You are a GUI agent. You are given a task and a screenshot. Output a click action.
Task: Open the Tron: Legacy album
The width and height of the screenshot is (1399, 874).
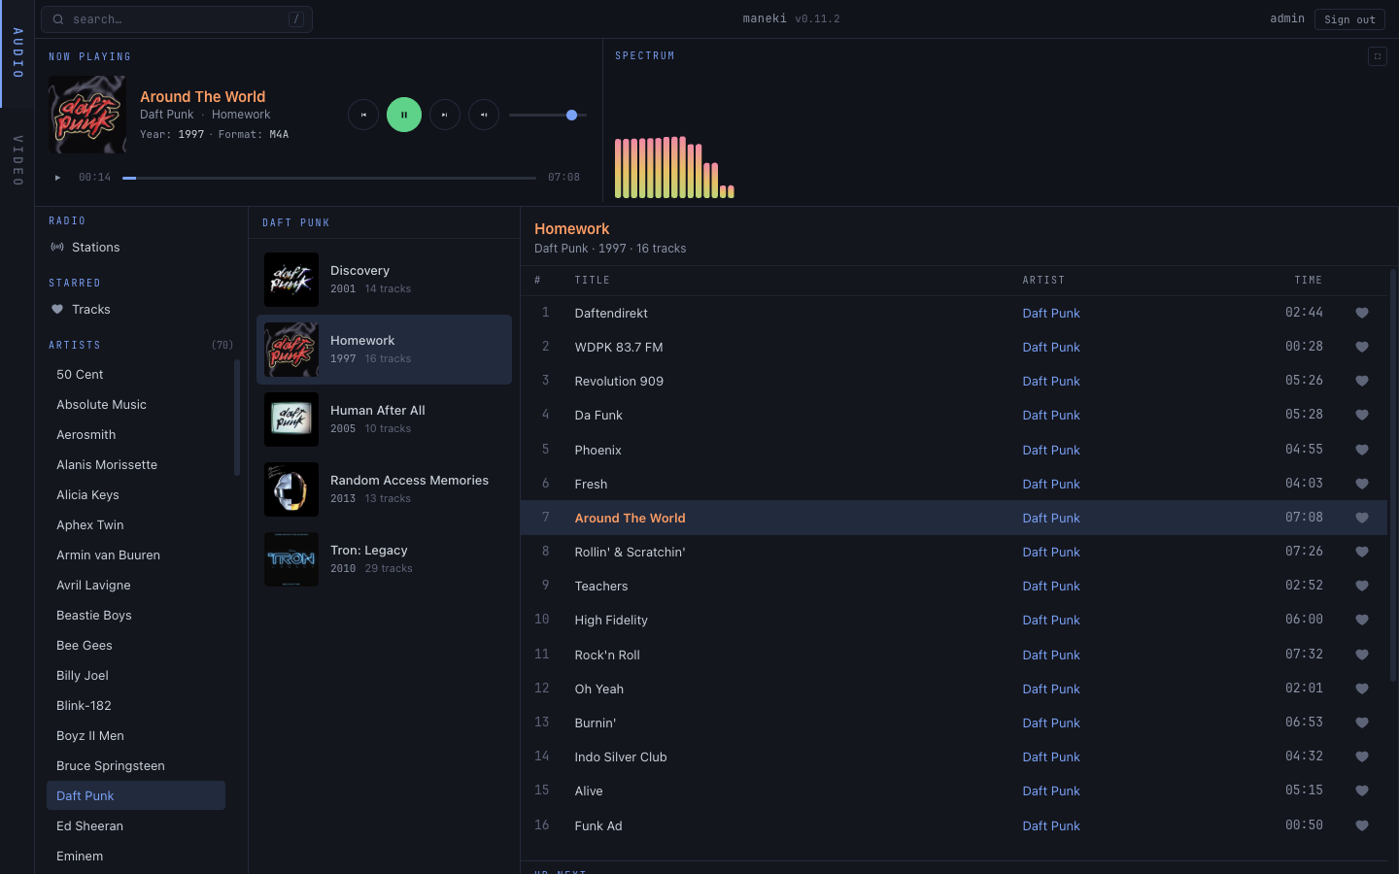click(384, 559)
